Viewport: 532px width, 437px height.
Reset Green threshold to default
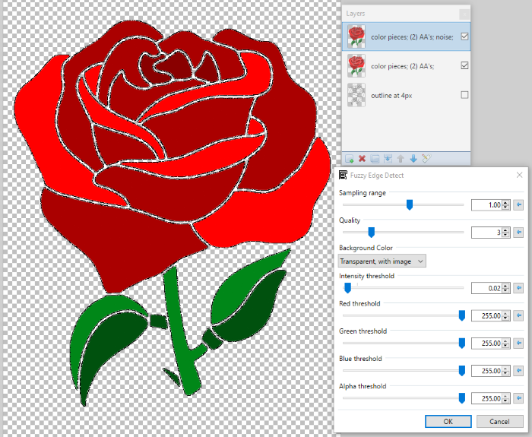point(518,344)
